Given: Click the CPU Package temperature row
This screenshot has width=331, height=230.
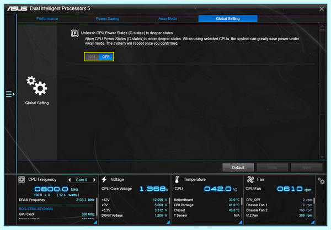Looking at the screenshot, I should tap(207, 205).
